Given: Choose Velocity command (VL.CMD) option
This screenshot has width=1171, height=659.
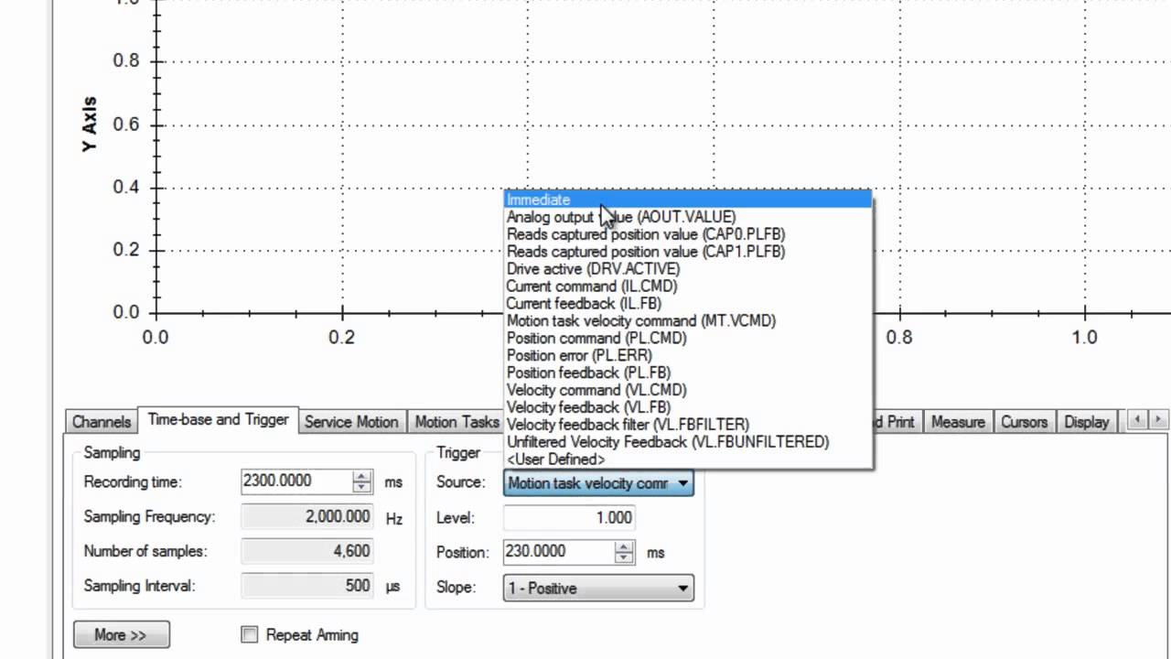Looking at the screenshot, I should click(688, 391).
